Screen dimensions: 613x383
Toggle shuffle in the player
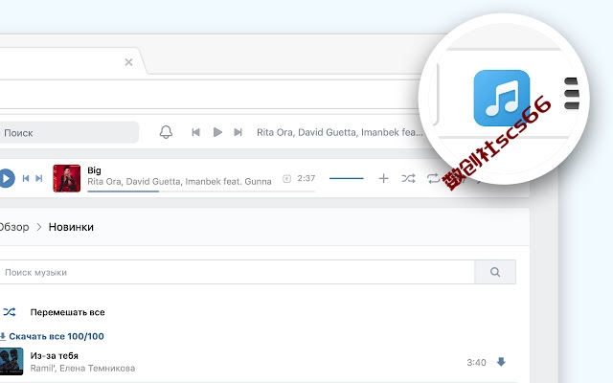[408, 179]
